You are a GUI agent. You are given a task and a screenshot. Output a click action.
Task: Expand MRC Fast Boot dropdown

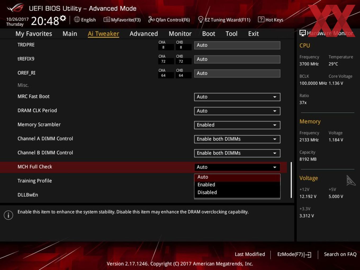click(x=237, y=97)
